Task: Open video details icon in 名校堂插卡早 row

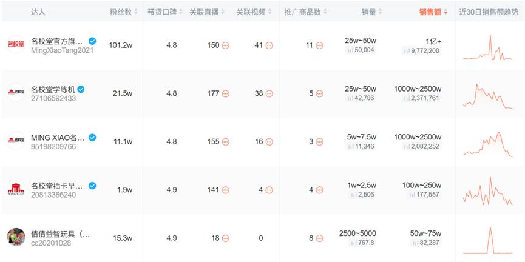Action: click(x=269, y=190)
